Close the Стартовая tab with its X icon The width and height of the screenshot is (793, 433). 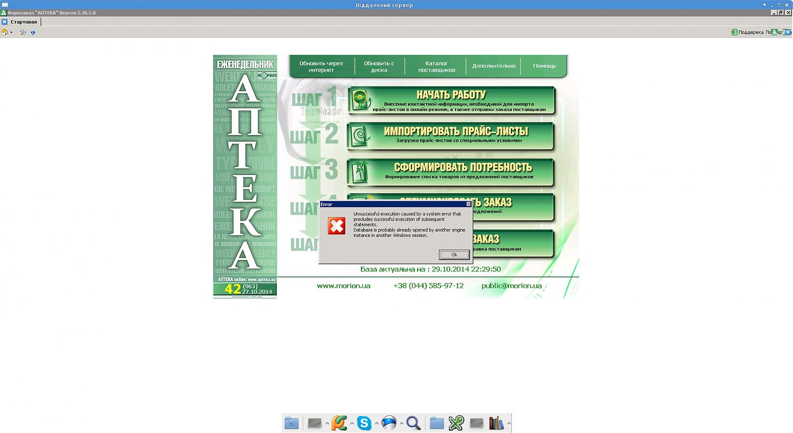(x=4, y=22)
